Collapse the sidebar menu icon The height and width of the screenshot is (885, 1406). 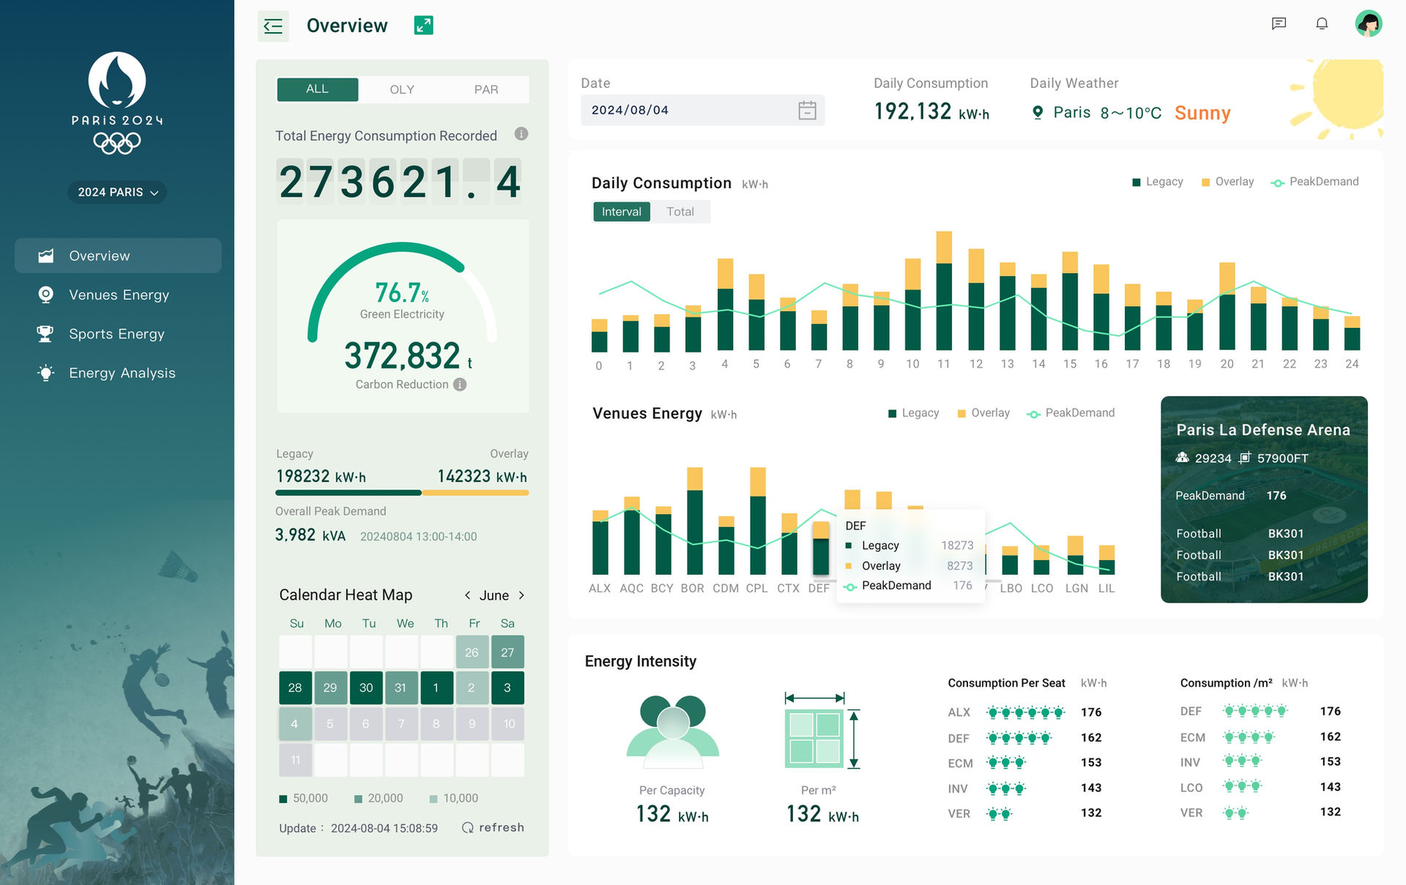pyautogui.click(x=273, y=26)
